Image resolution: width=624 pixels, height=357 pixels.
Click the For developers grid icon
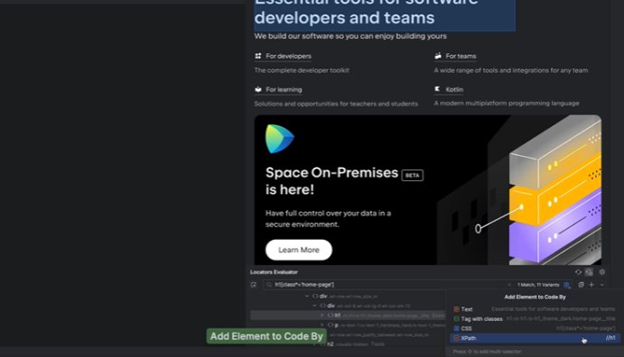[x=258, y=56]
